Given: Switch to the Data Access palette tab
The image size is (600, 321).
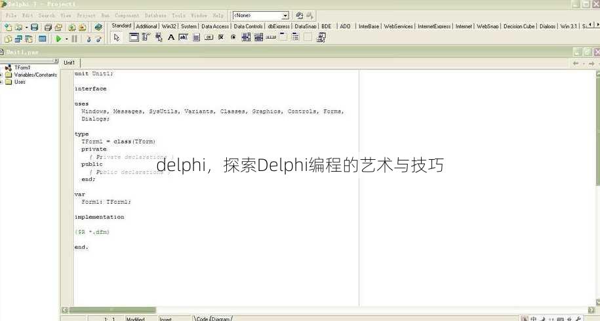Looking at the screenshot, I should coord(215,26).
